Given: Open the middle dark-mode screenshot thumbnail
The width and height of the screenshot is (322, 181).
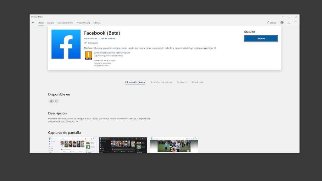Looking at the screenshot, I should pyautogui.click(x=123, y=145).
